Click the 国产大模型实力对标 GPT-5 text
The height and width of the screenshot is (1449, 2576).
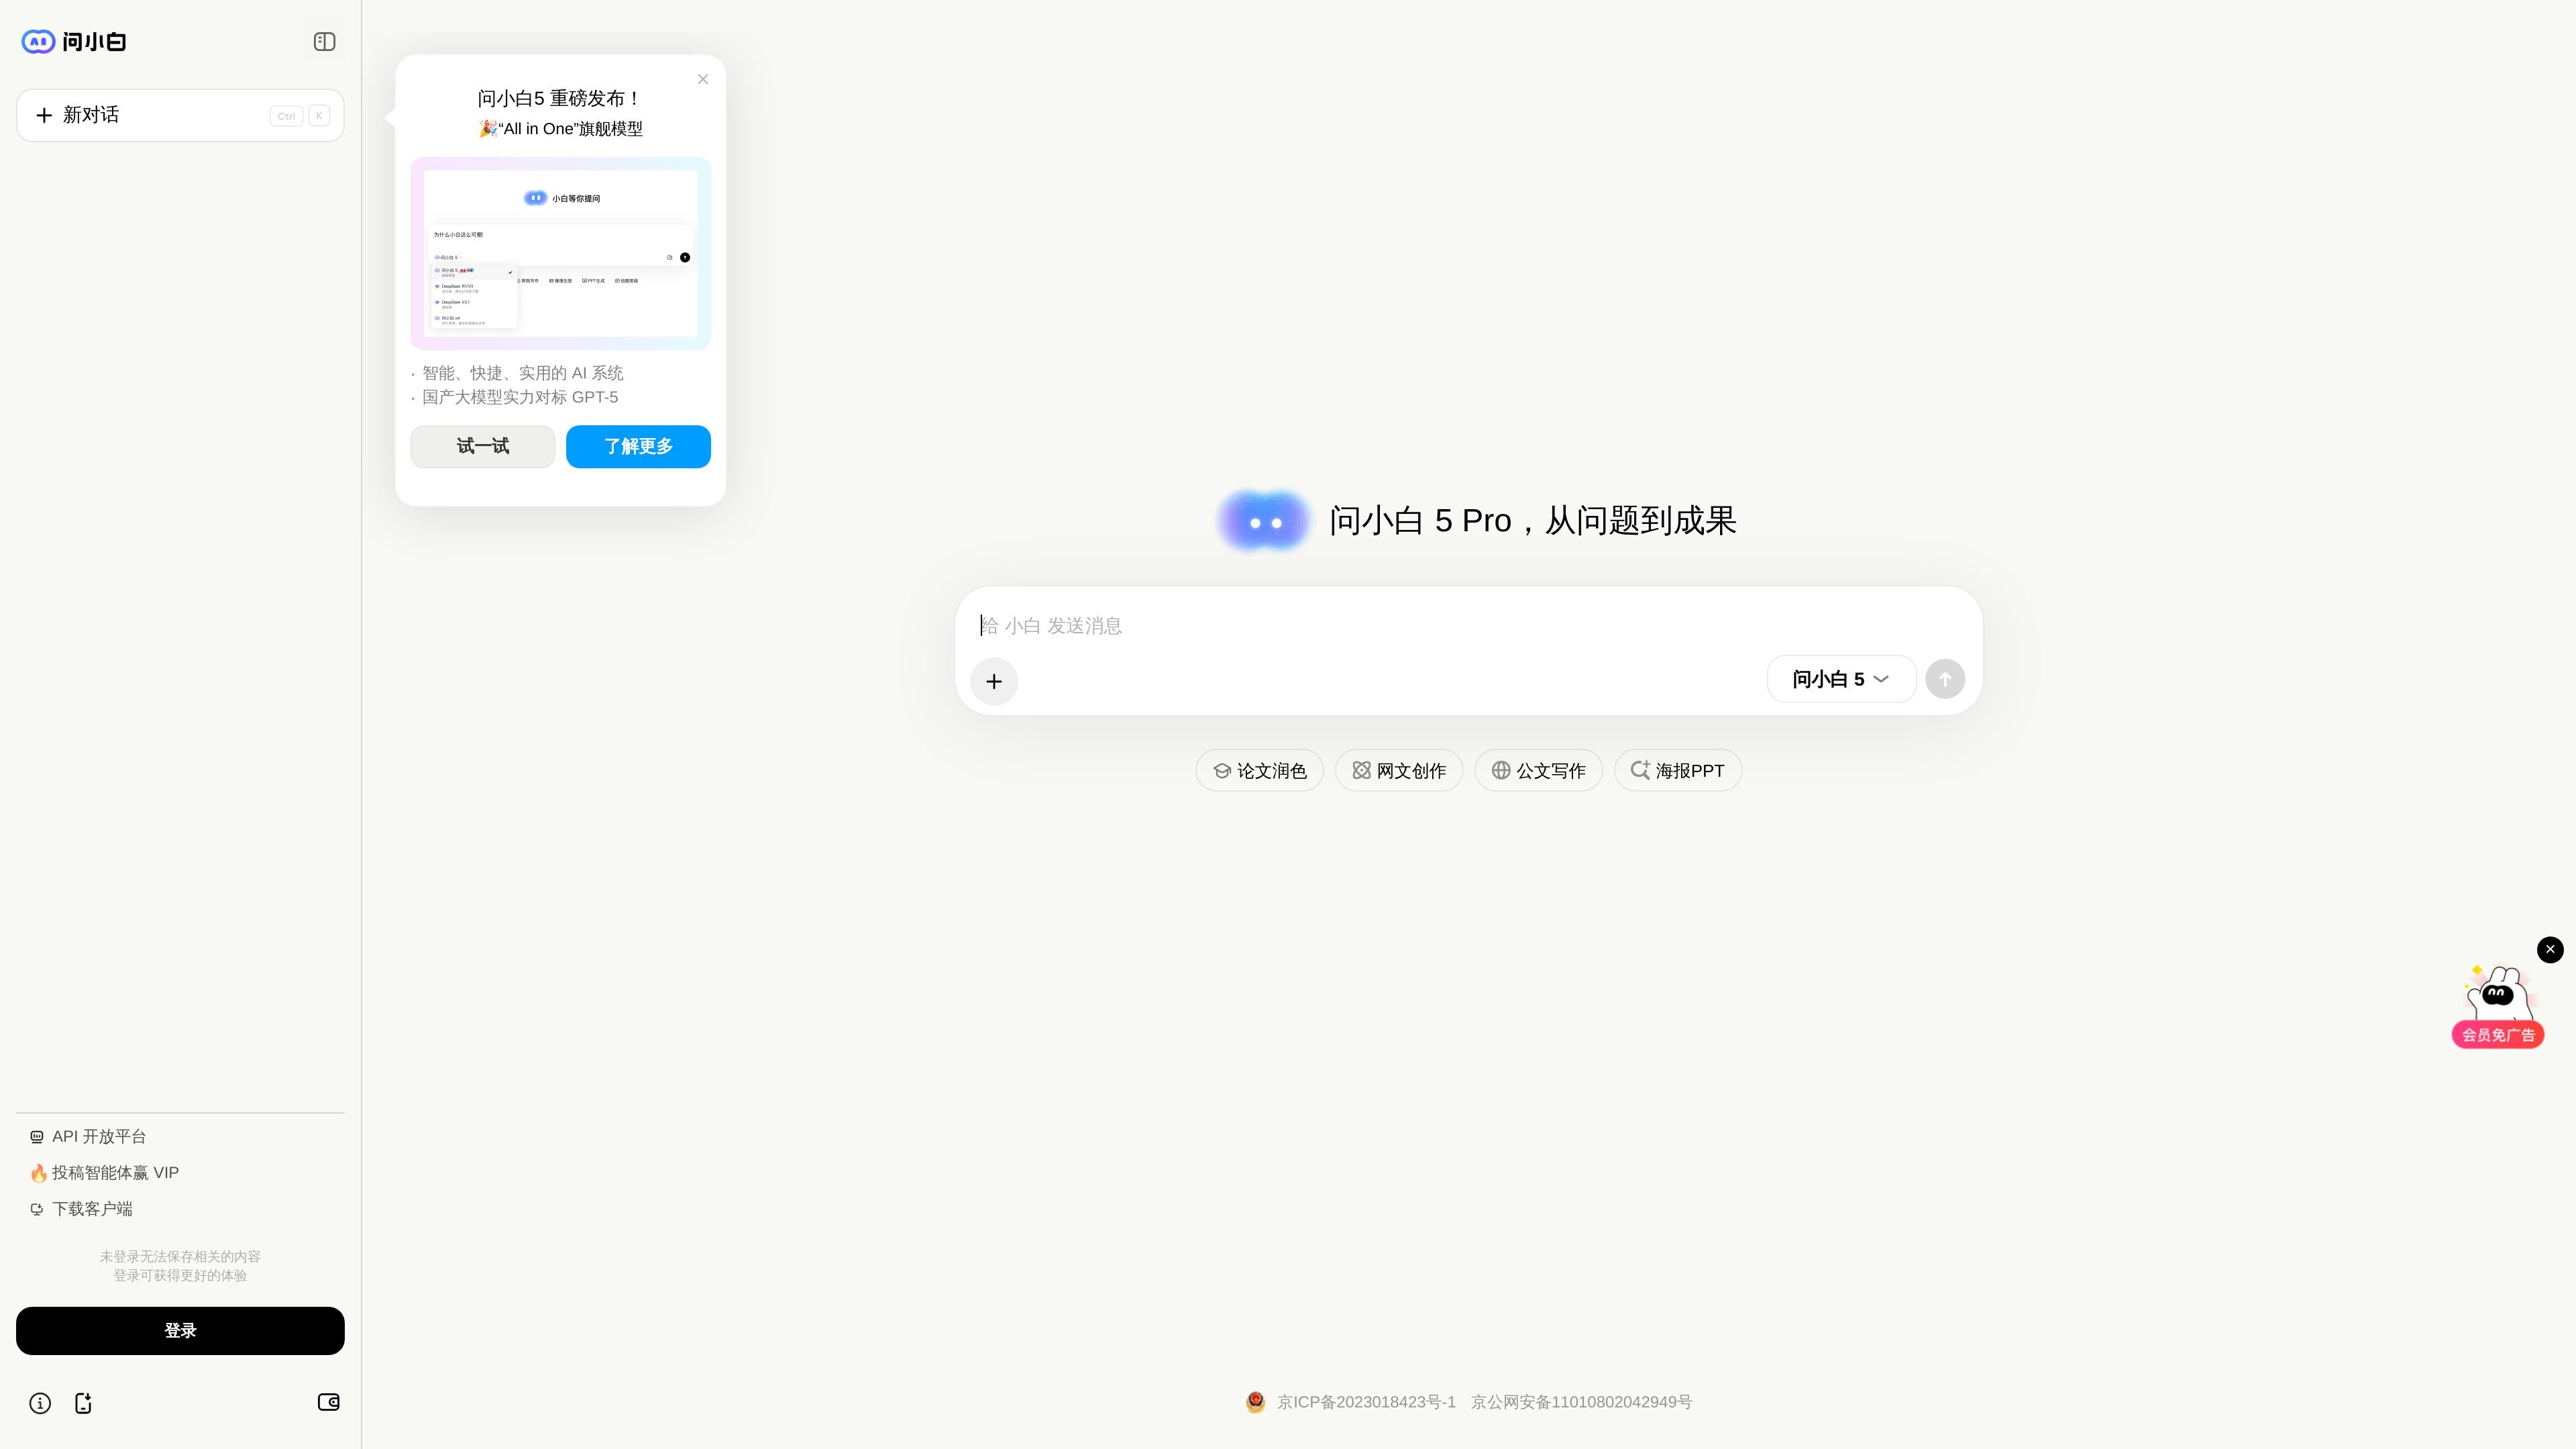[520, 397]
